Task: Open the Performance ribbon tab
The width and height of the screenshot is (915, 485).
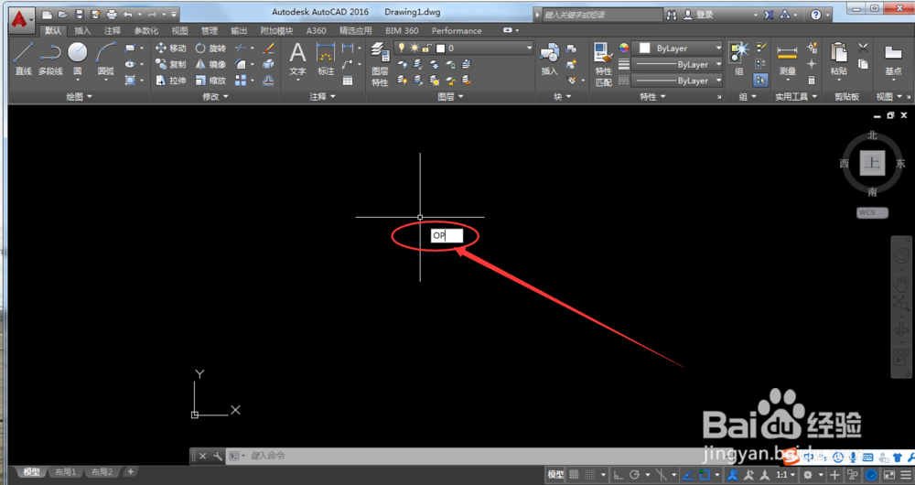Action: click(457, 30)
